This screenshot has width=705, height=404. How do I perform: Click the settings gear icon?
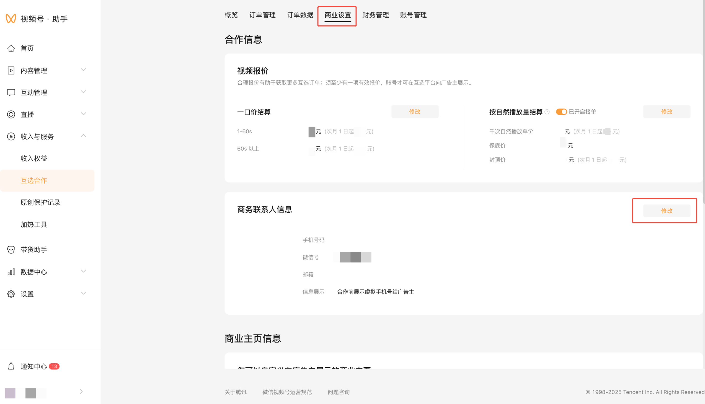[x=11, y=294]
